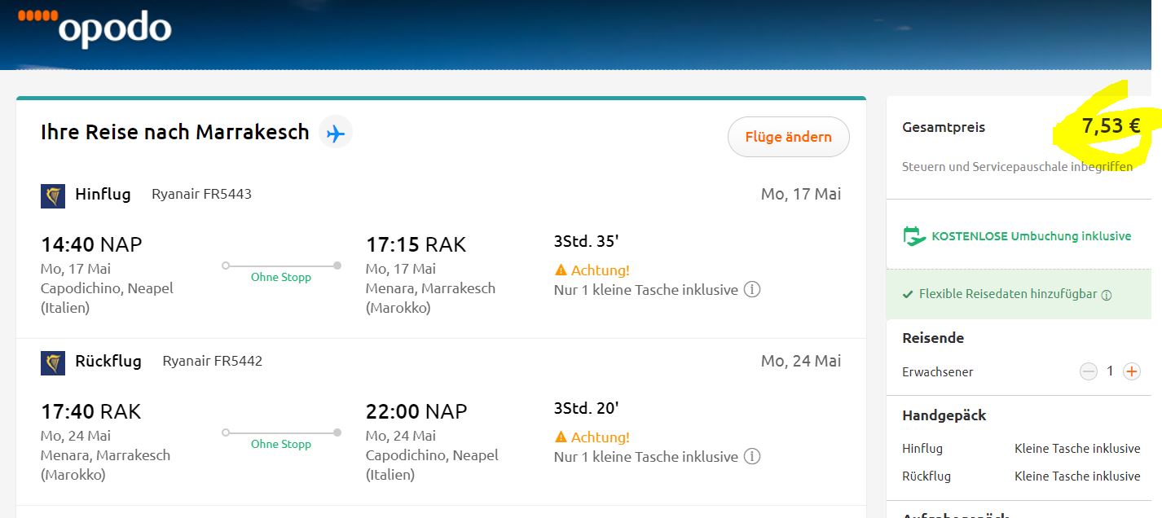Click the Ryanair logo next to Rückflug
Viewport: 1162px width, 518px height.
tap(53, 363)
